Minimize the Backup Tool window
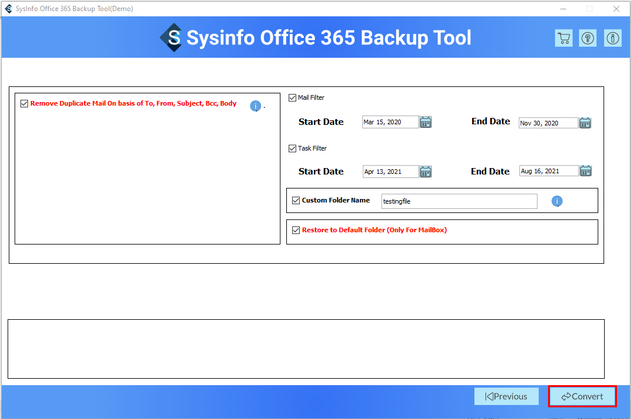Viewport: 631px width, 419px height. [563, 8]
